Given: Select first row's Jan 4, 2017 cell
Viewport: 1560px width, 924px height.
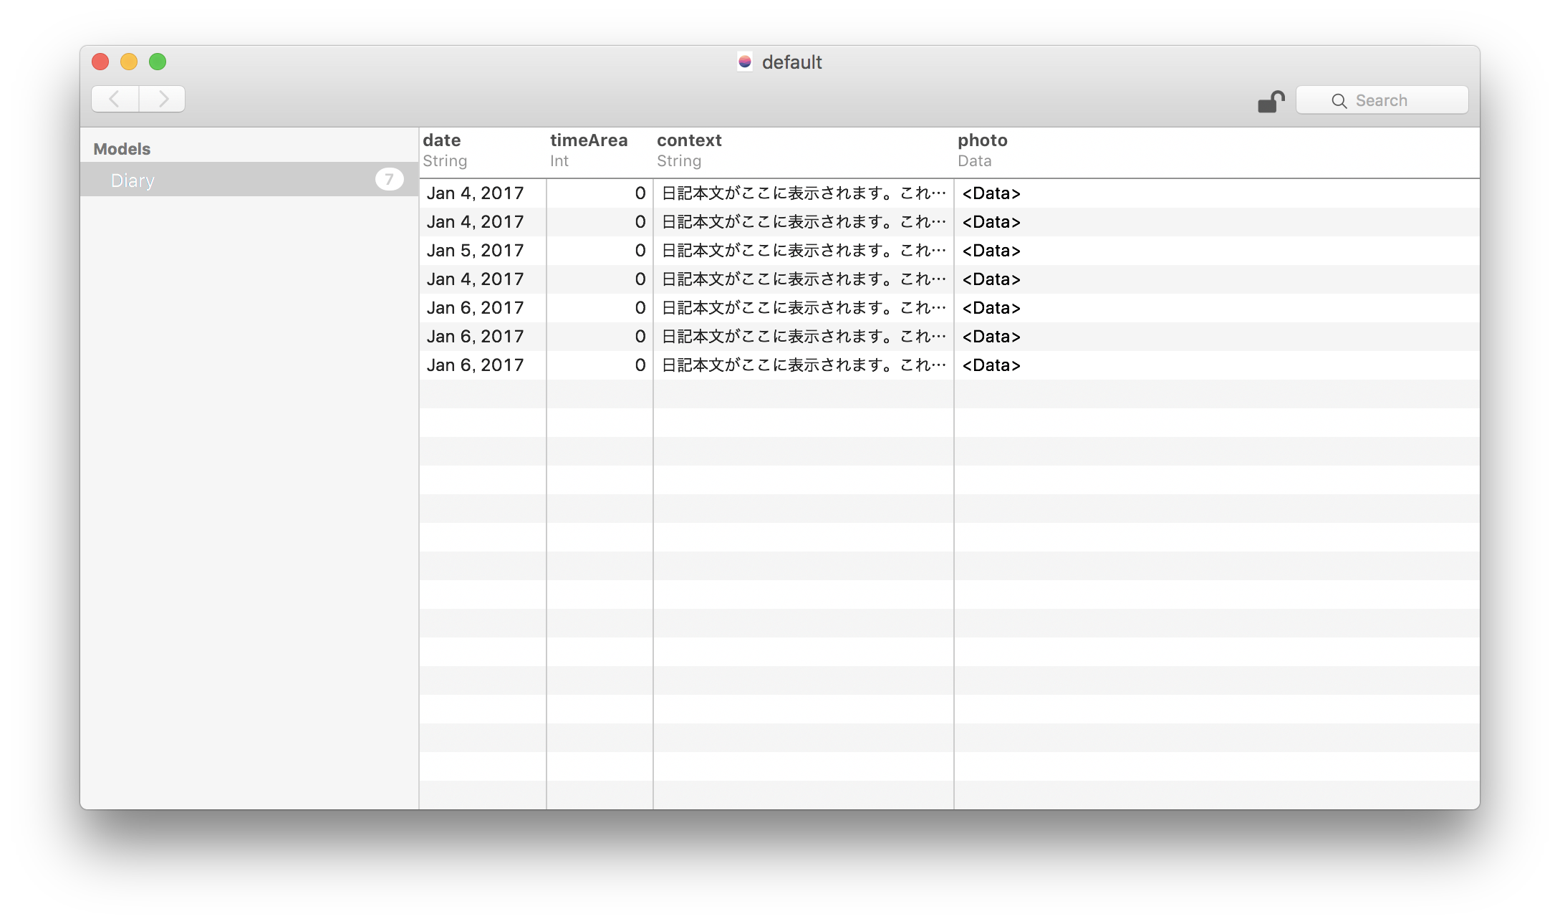Looking at the screenshot, I should 476,193.
